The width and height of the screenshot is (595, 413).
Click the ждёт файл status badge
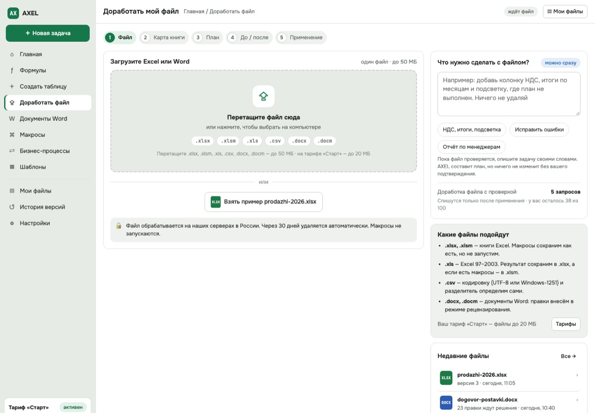click(521, 11)
